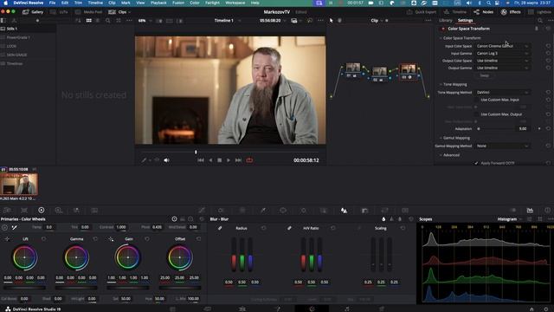
Task: Open the viewer zoom percentage dropdown
Action: 145,21
